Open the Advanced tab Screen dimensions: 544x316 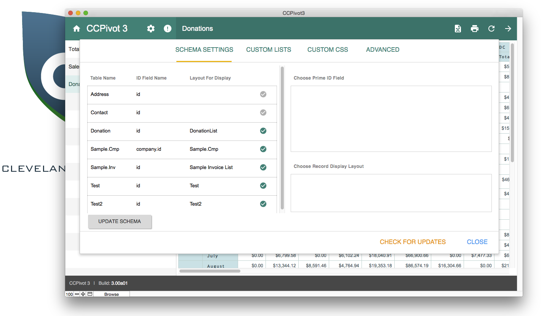coord(383,50)
